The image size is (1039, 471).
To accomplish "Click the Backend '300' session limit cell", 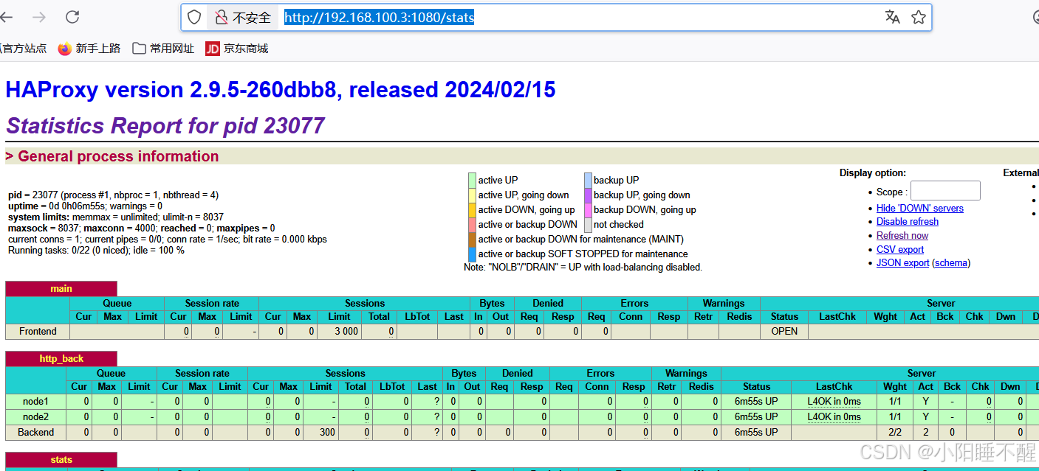I will 320,433.
